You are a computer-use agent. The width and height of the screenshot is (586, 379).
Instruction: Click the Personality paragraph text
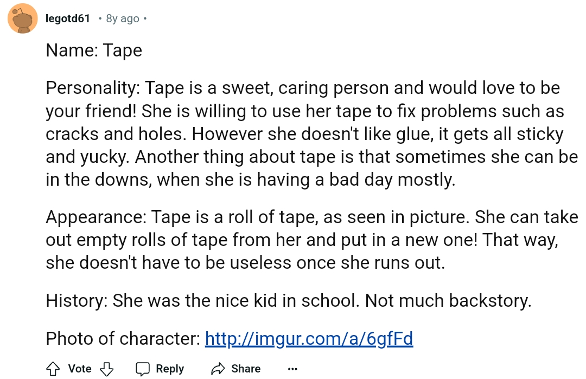(x=311, y=134)
